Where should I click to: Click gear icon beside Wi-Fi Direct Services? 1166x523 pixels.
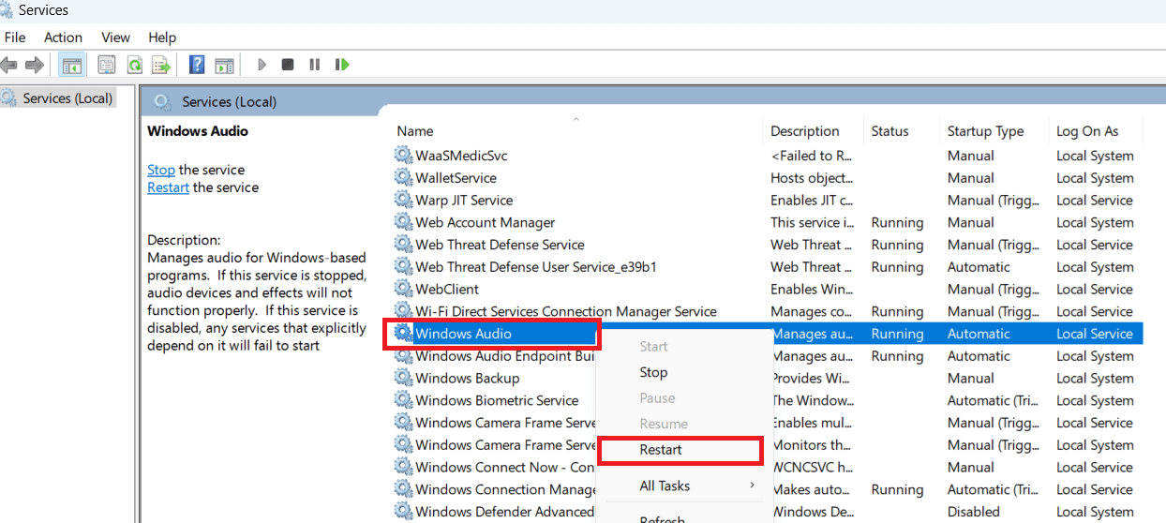(x=403, y=311)
